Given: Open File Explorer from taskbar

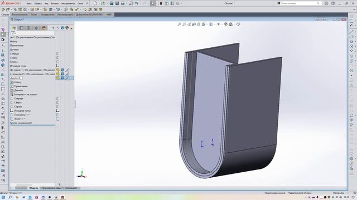Looking at the screenshot, I should (x=17, y=197).
